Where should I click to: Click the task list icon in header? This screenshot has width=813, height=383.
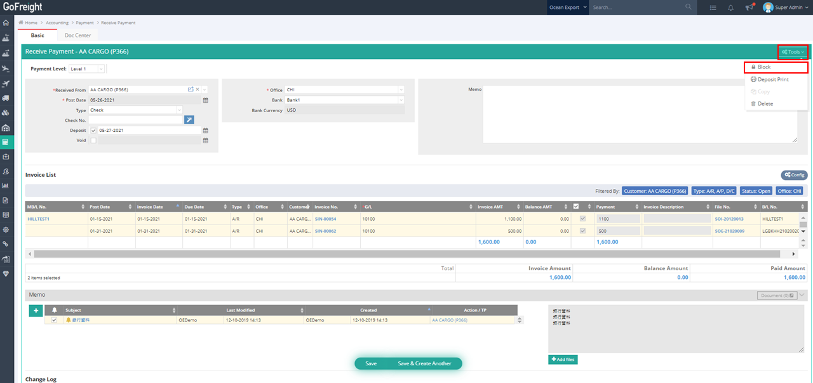(x=713, y=8)
